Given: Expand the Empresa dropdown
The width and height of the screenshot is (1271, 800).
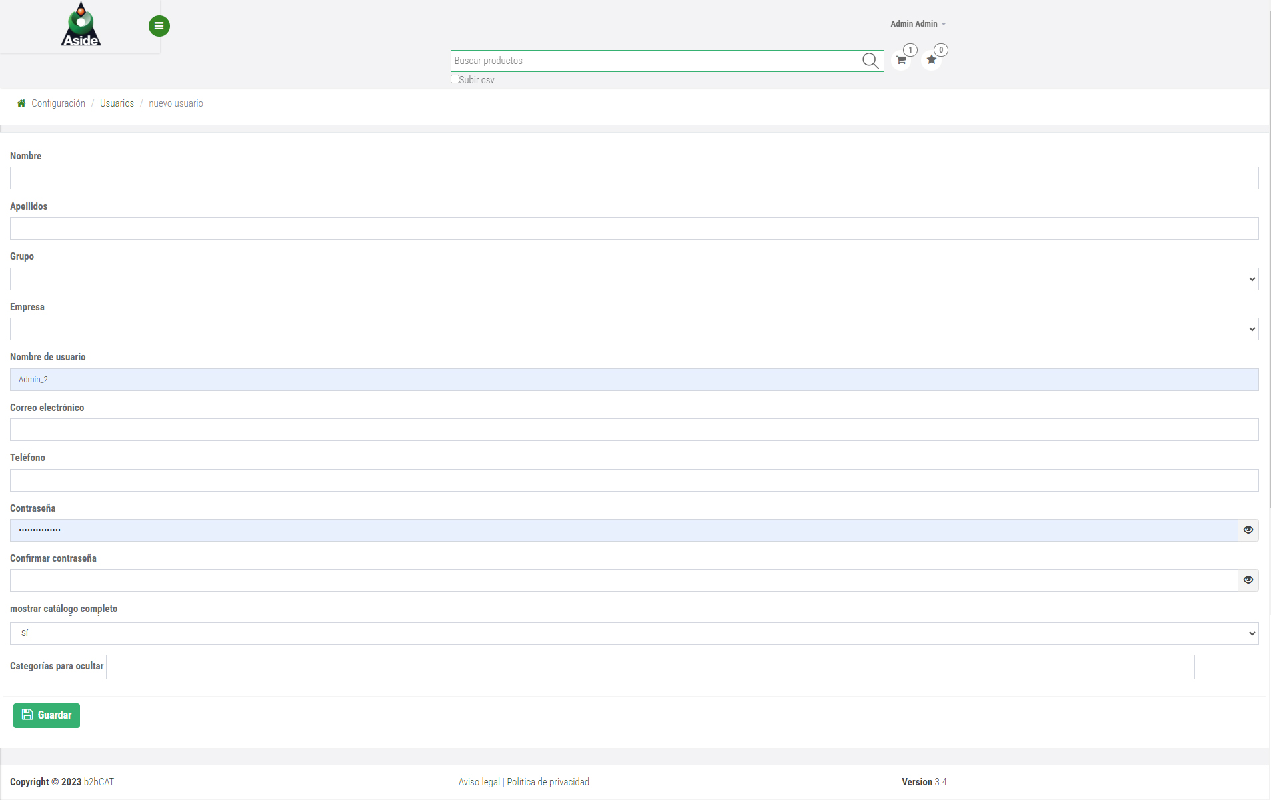Looking at the screenshot, I should 633,329.
